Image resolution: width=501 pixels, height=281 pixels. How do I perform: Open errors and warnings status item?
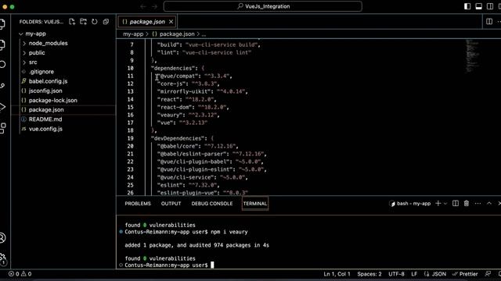[x=20, y=274]
